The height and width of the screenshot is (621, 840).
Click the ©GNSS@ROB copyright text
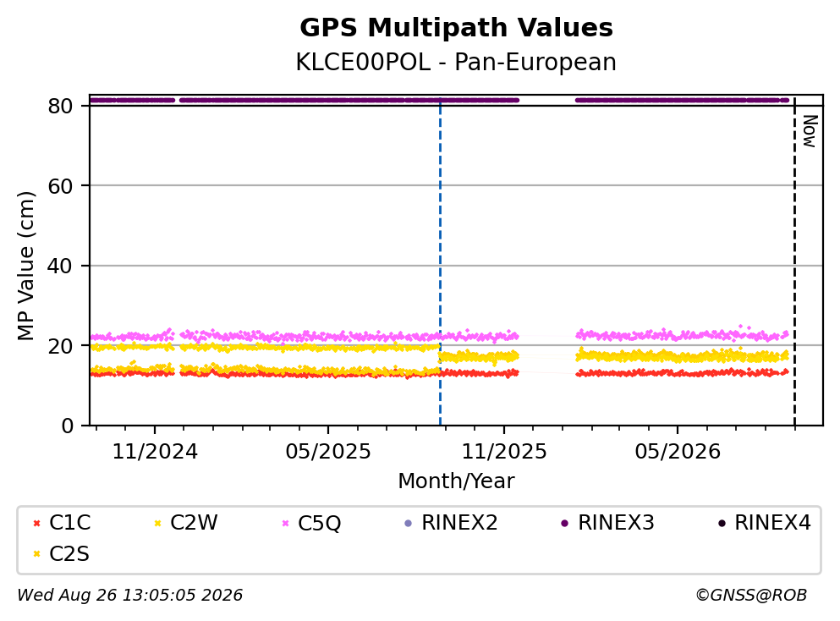click(751, 596)
